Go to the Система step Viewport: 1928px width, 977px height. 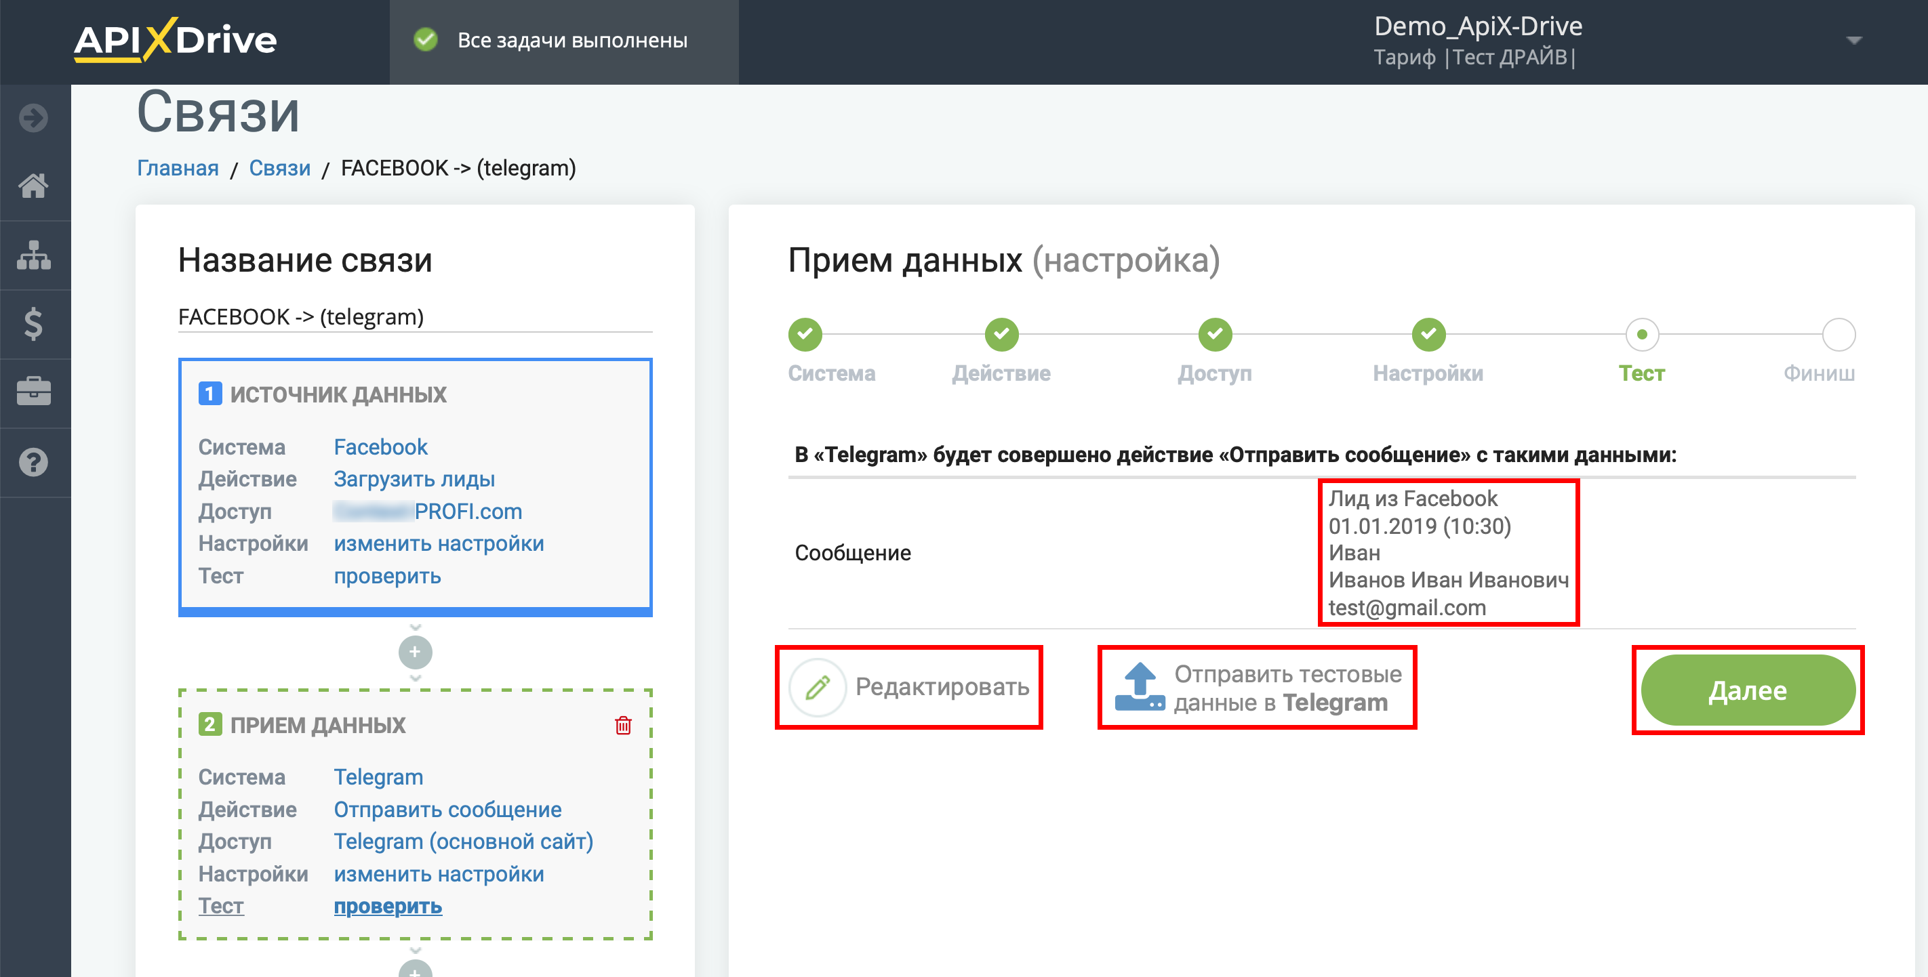point(805,335)
